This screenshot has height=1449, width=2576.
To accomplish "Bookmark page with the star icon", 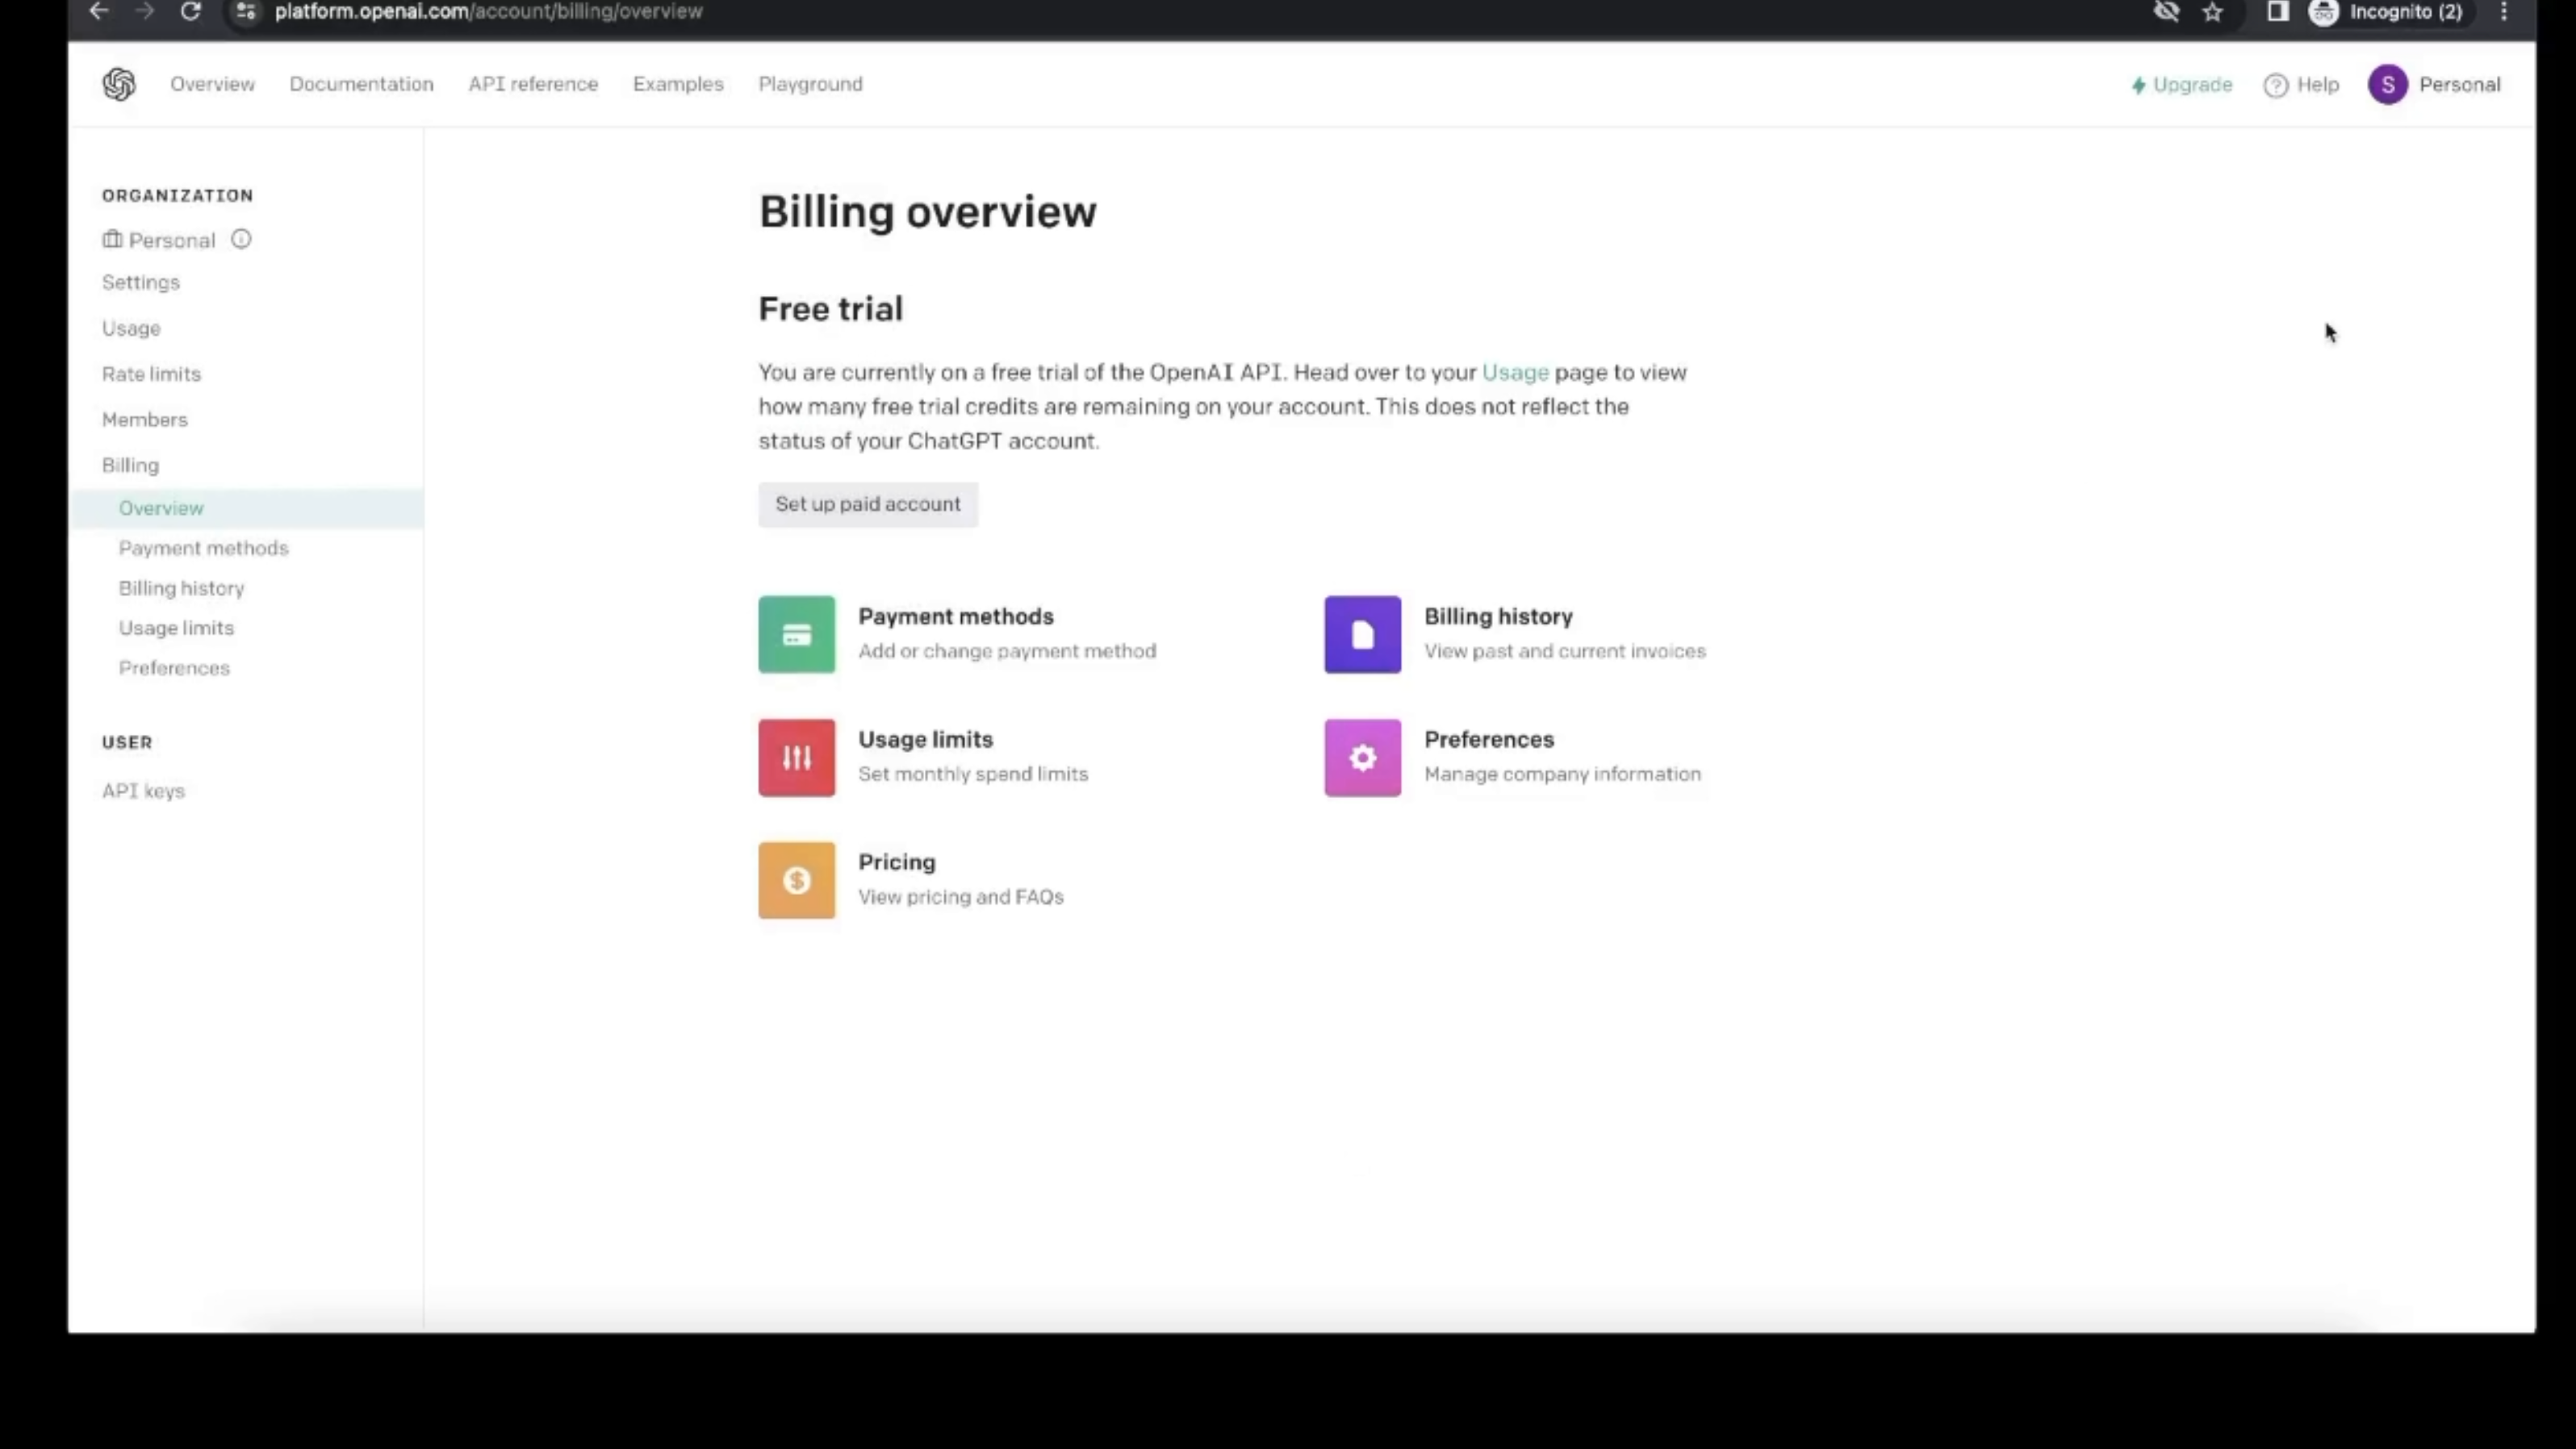I will 2212,12.
